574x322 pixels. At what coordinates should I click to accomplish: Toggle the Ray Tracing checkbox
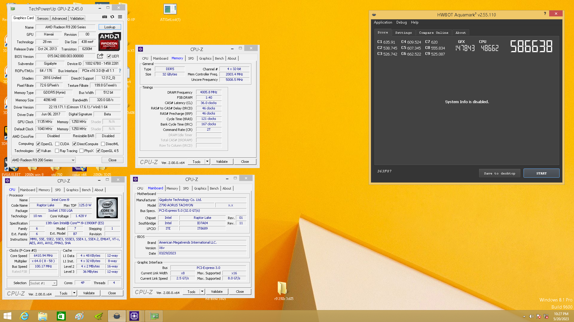coord(57,151)
